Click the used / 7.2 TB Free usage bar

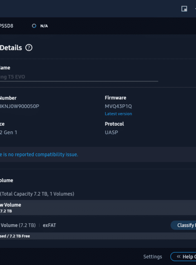point(98,236)
